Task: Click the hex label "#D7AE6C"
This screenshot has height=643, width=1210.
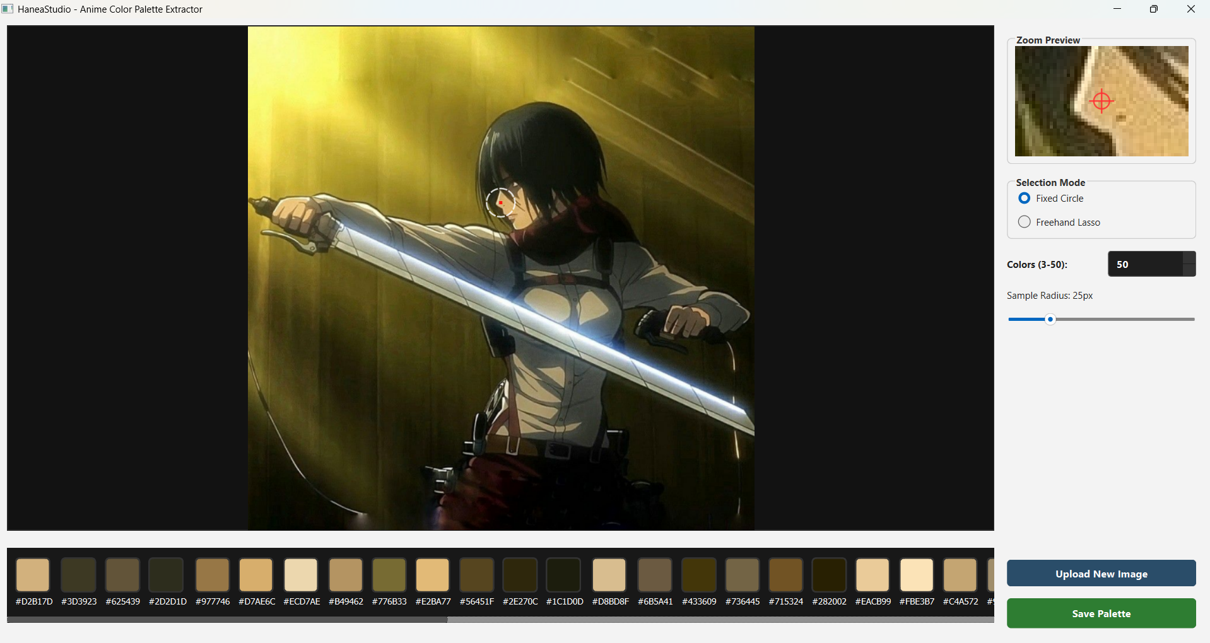Action: click(x=257, y=601)
